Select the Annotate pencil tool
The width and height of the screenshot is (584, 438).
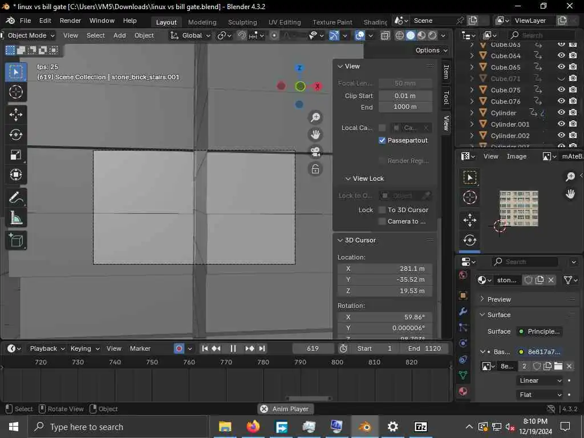coord(15,197)
